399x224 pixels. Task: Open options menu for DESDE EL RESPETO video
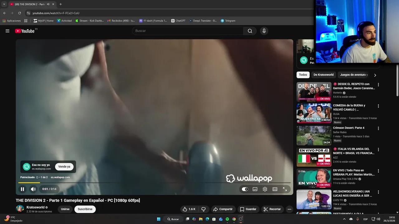378,85
